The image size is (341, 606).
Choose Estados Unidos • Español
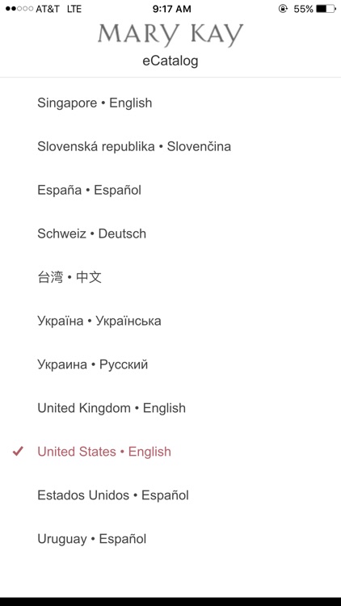coord(170,495)
